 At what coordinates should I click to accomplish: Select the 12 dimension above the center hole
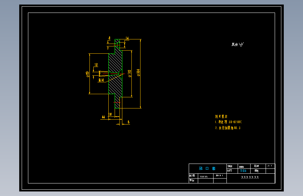tap(96, 65)
